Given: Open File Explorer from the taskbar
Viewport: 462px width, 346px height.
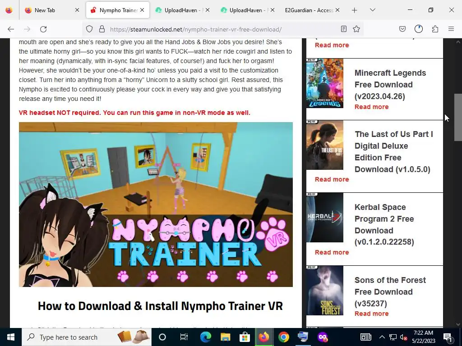Looking at the screenshot, I should click(x=226, y=337).
